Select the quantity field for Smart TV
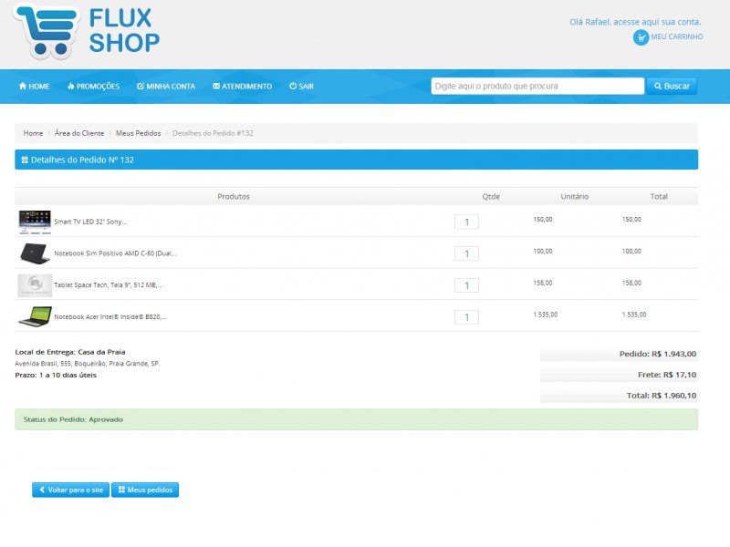Screen dimensions: 730x547 (x=466, y=222)
